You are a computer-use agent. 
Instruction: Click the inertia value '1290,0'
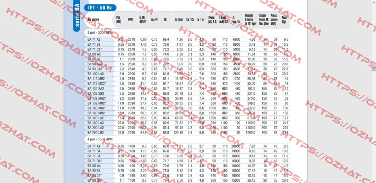251,133
